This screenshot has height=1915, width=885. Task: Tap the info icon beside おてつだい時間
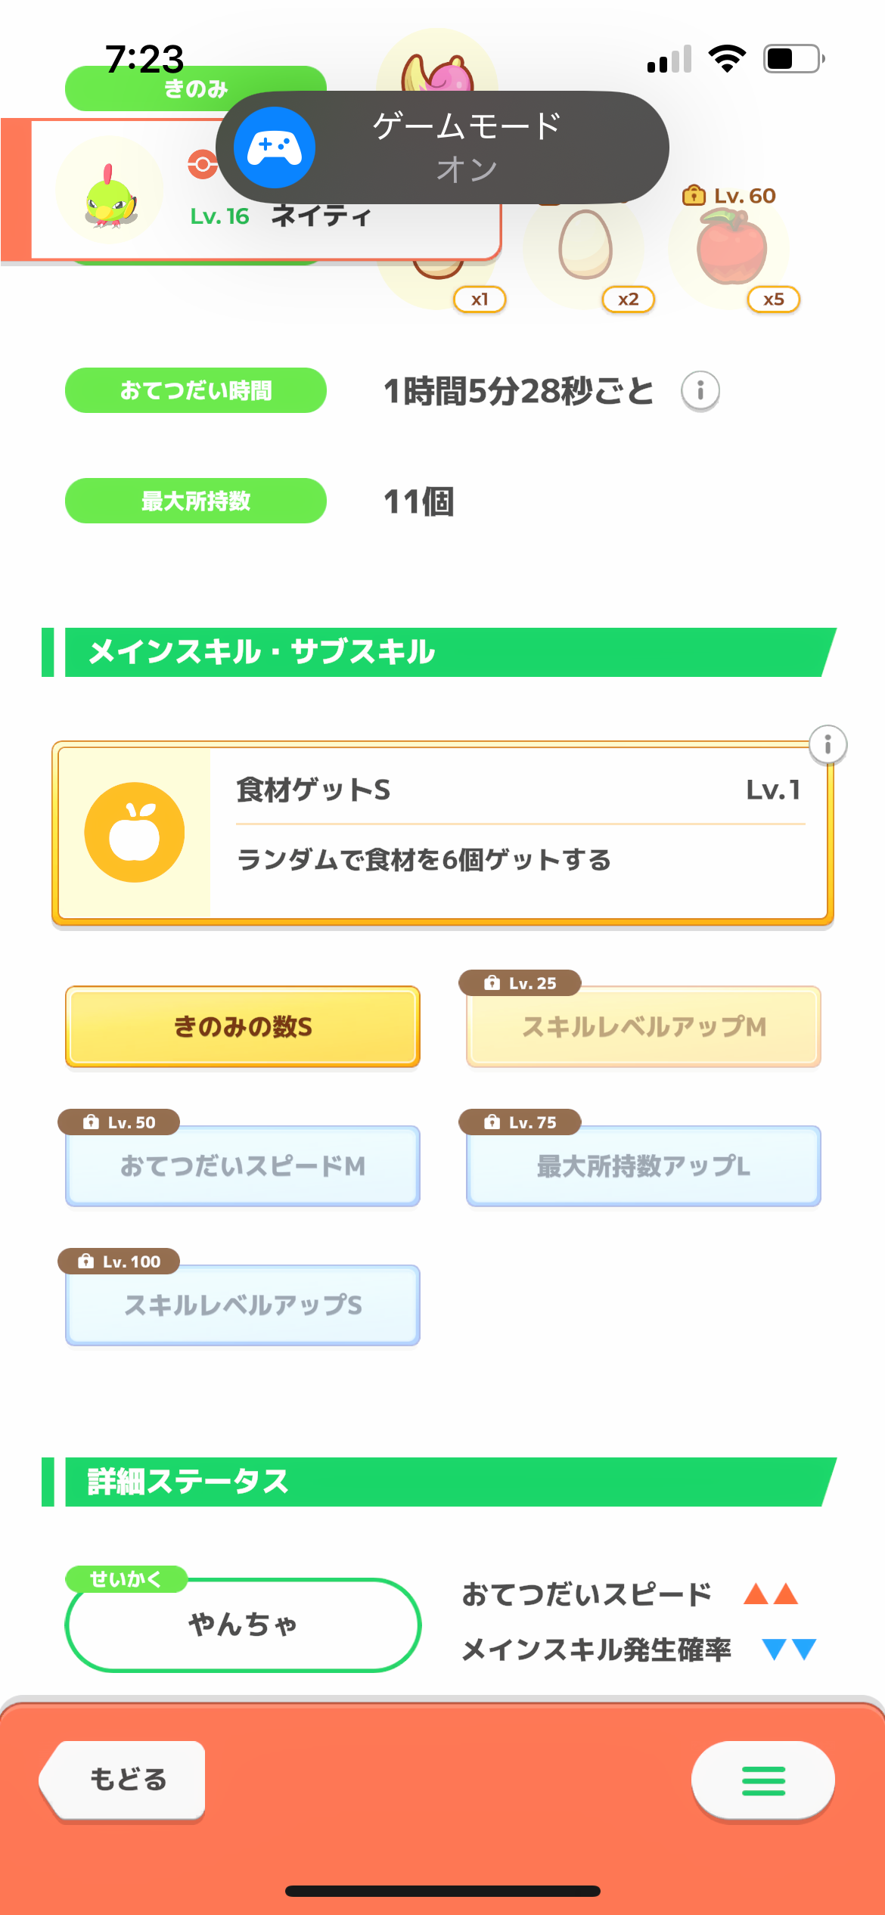[x=700, y=391]
